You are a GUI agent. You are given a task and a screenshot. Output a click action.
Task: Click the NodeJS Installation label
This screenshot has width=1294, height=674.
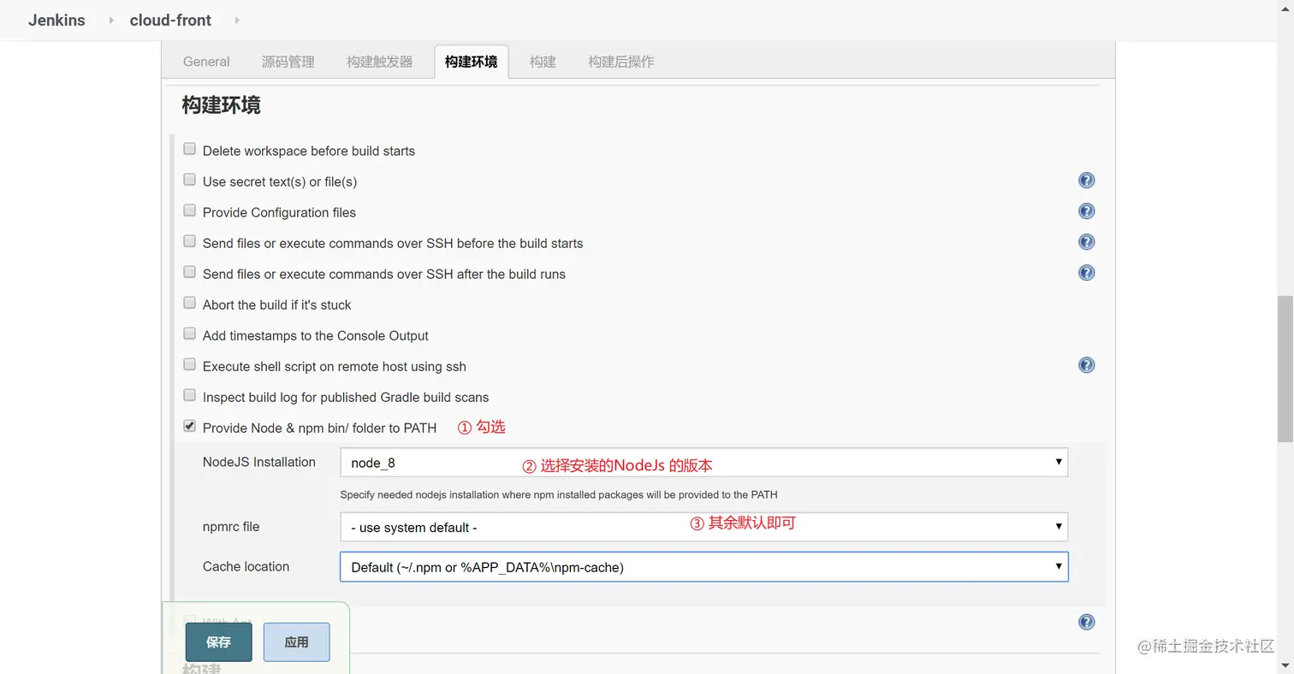point(259,462)
